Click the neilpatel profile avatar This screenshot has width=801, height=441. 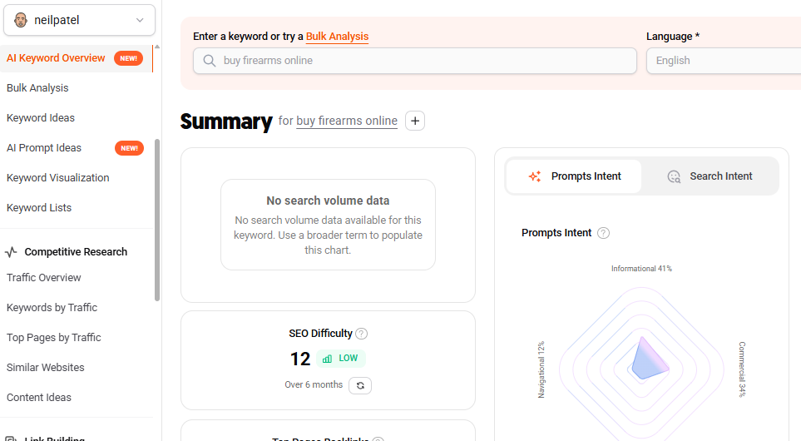point(21,21)
